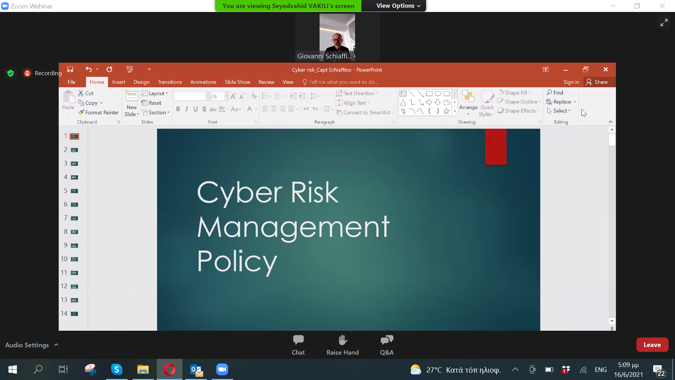Click Sign in link
The image size is (675, 380).
571,82
